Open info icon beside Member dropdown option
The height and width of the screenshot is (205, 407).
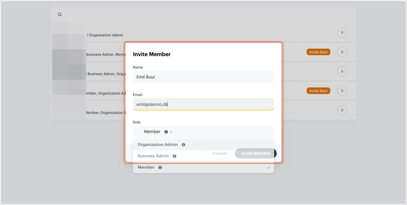tap(160, 167)
